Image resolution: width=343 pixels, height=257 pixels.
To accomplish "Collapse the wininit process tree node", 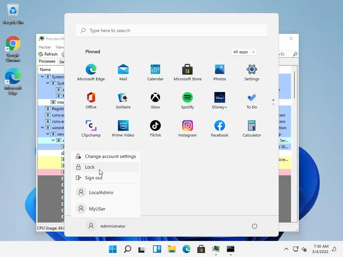I will pyautogui.click(x=42, y=127).
